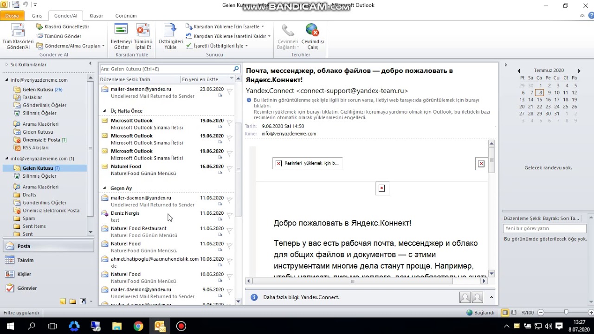Click the Notes icon in navigation bar
This screenshot has width=594, height=334.
[63, 302]
